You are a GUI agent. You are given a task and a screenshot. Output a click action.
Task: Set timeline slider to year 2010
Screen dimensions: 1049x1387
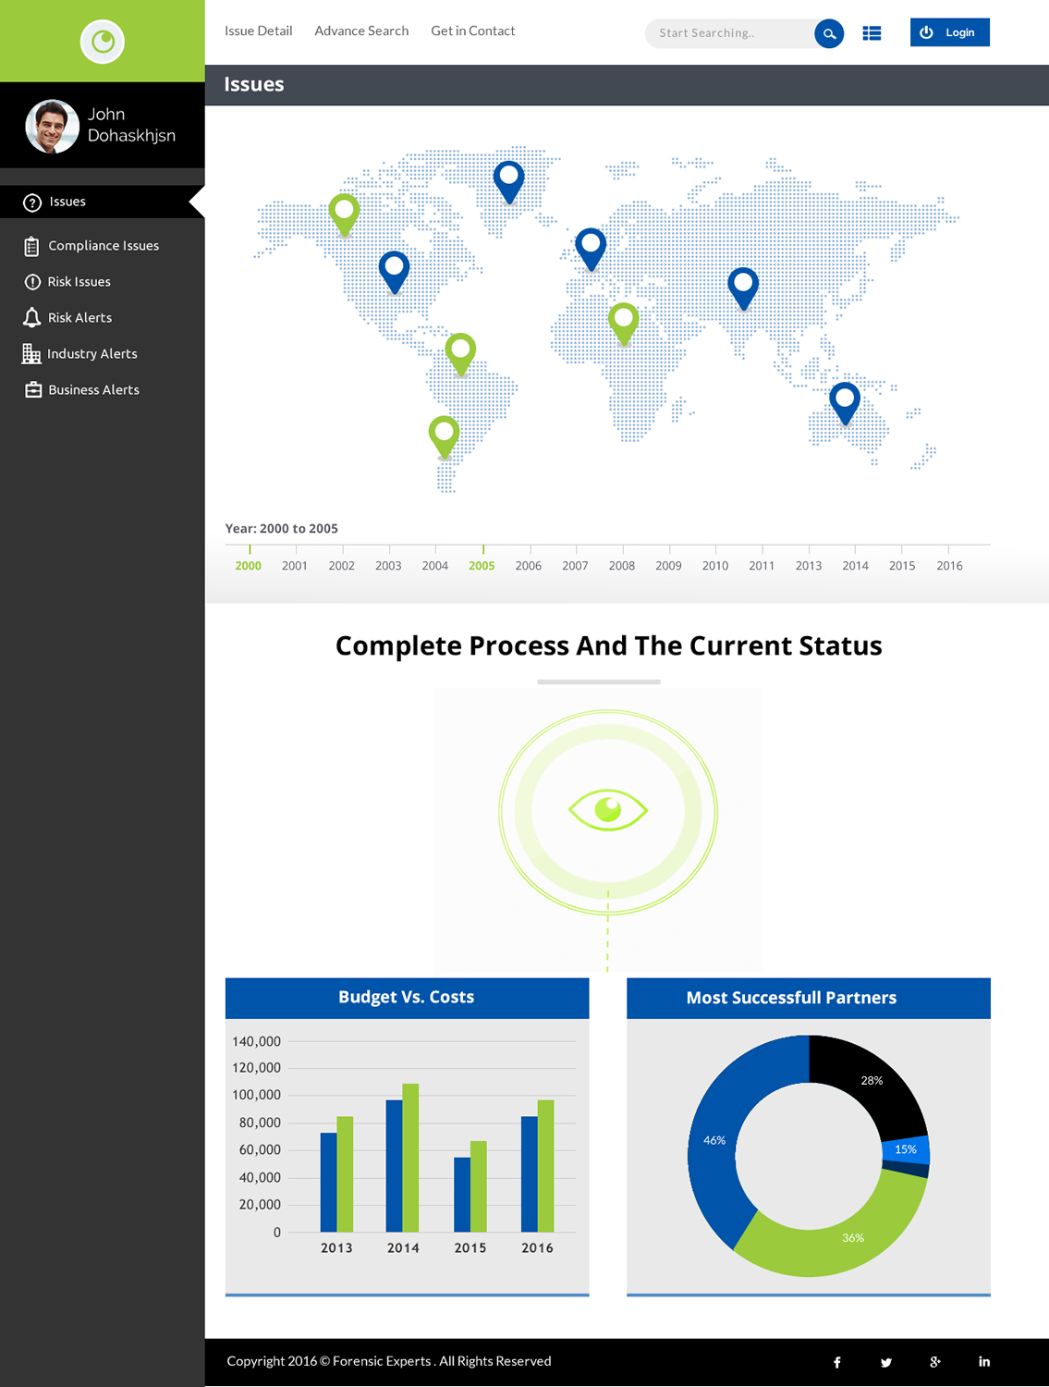[x=715, y=565]
